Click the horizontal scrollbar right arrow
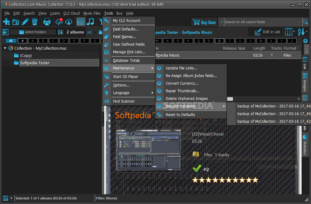 pyautogui.click(x=299, y=99)
